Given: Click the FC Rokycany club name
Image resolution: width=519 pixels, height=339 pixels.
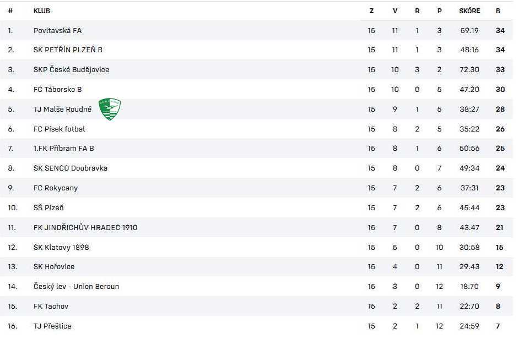Looking at the screenshot, I should 56,188.
